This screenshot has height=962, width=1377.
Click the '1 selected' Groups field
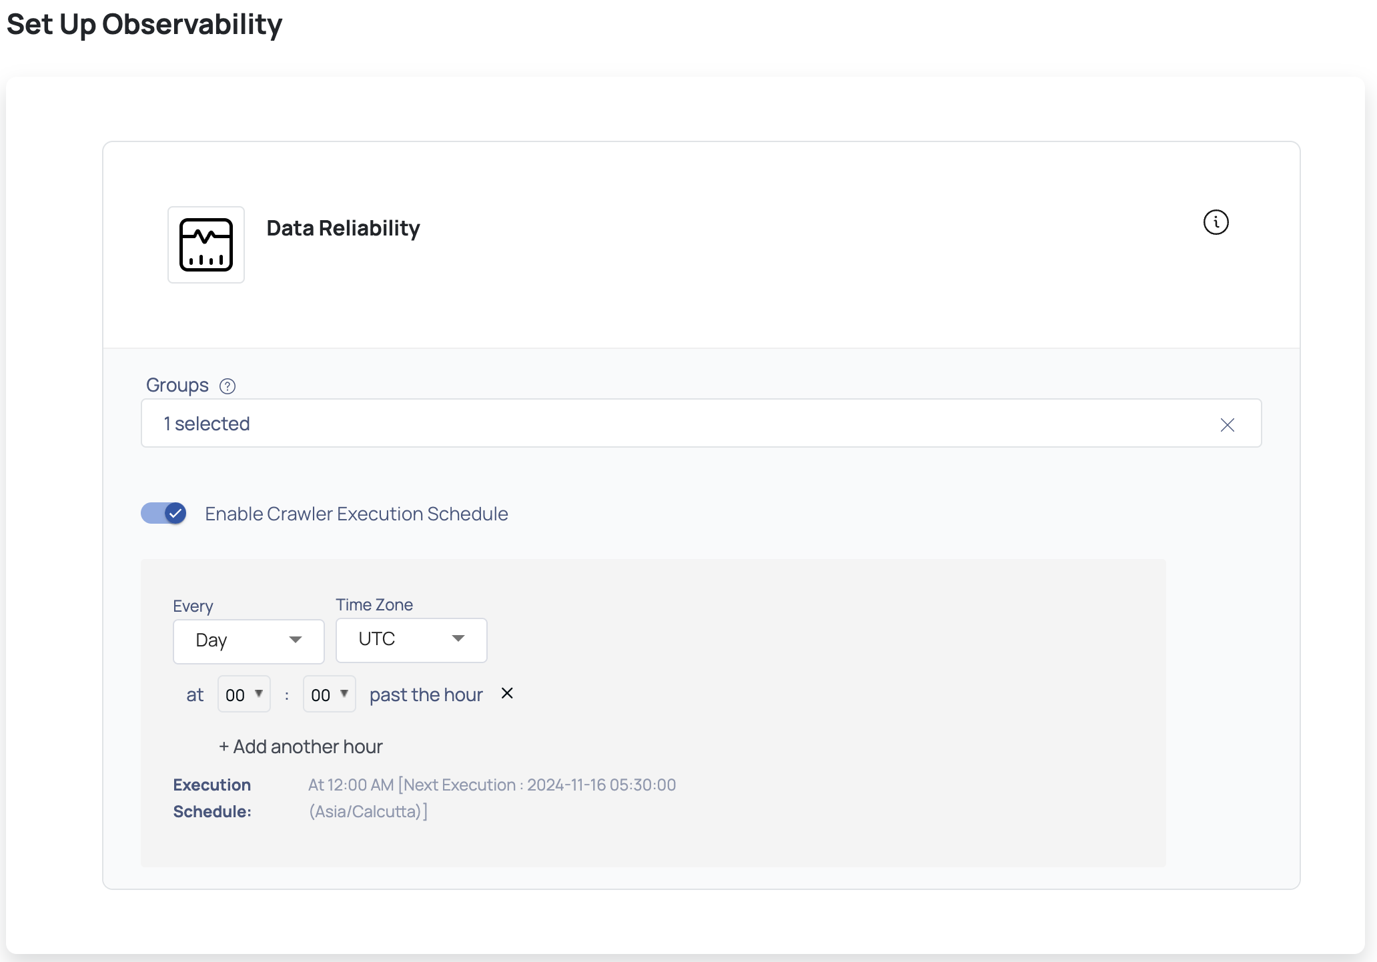[701, 423]
